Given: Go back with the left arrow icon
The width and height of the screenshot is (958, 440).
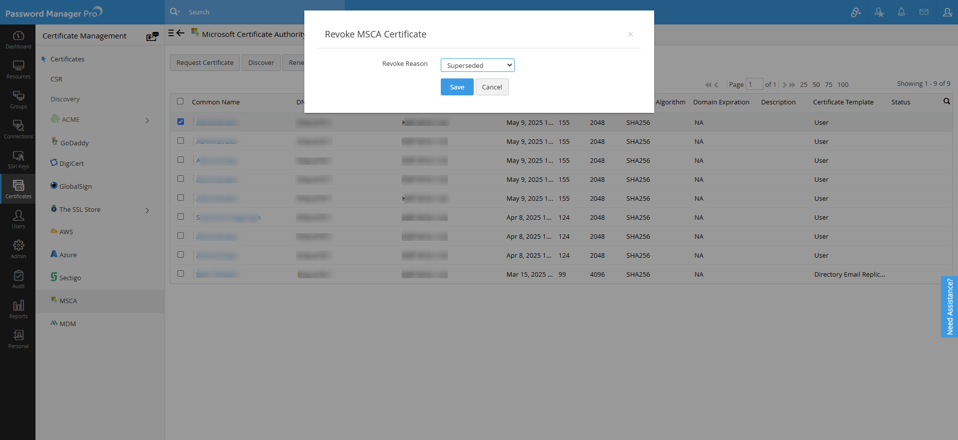Looking at the screenshot, I should [180, 33].
